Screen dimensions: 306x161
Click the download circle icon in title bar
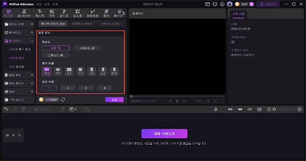[x=222, y=4]
